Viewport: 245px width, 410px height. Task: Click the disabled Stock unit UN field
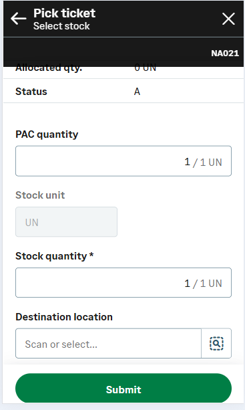[66, 222]
